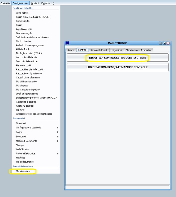Open the Opzioni menu

click(35, 3)
